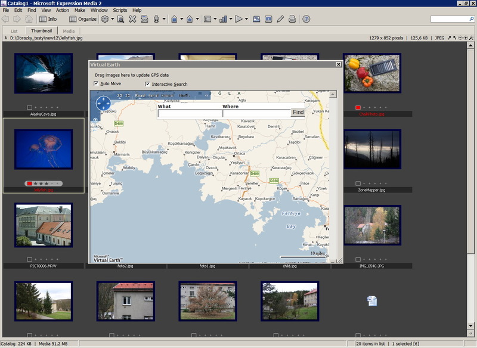Click the map pan compass control

pos(103,103)
